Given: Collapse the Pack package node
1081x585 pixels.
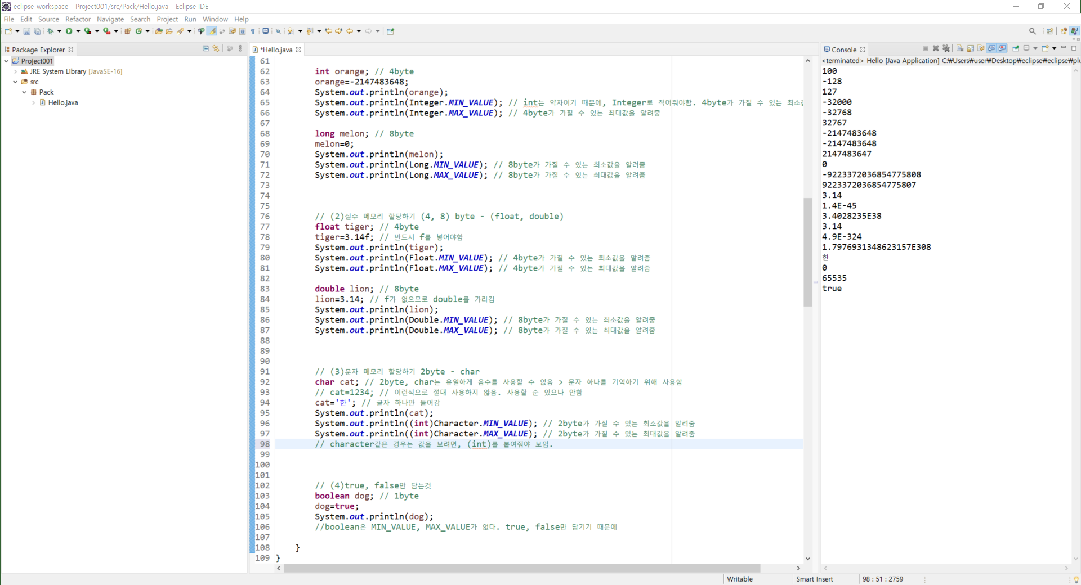Looking at the screenshot, I should (x=24, y=92).
